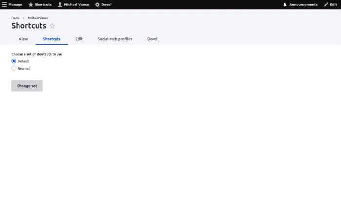Switch to the View tab
The image size is (341, 213).
pyautogui.click(x=23, y=39)
